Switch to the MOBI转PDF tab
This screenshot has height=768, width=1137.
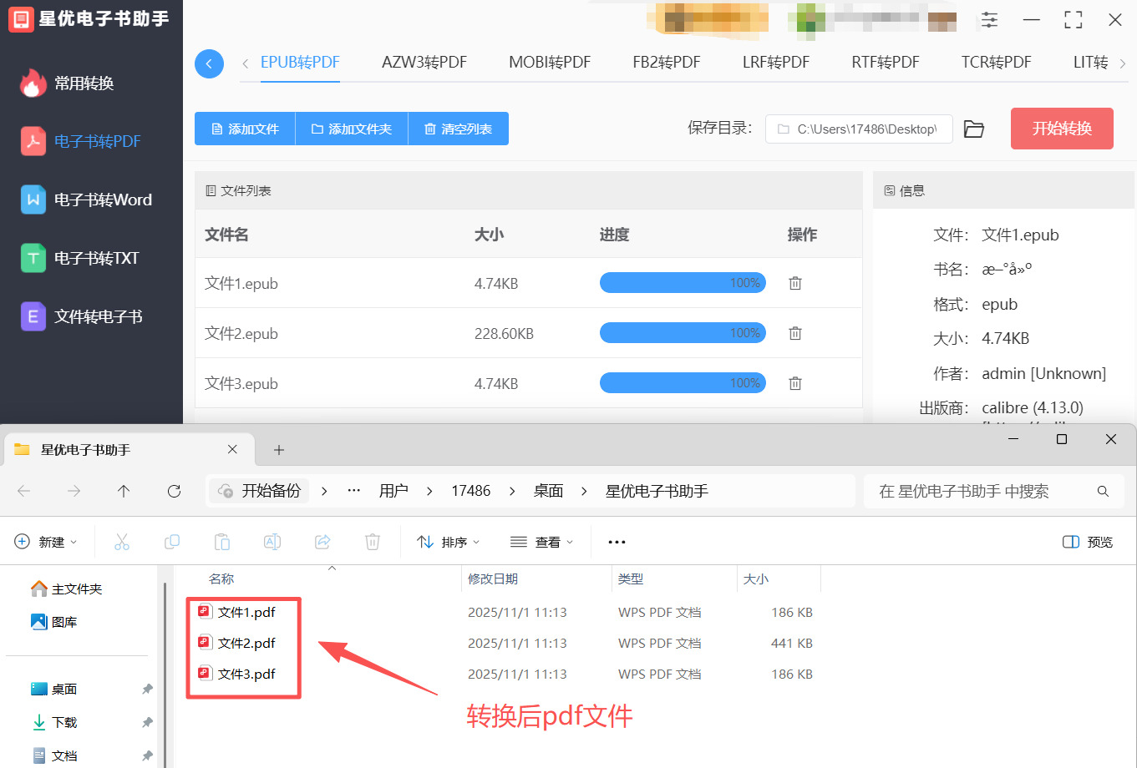point(550,63)
